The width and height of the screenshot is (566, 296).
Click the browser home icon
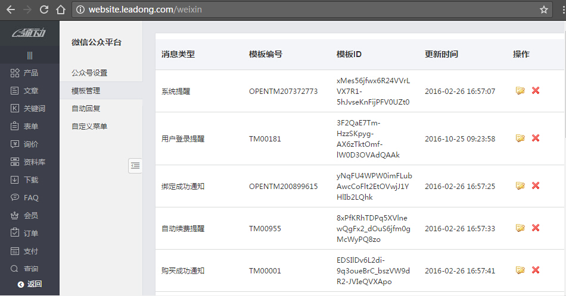coord(60,10)
